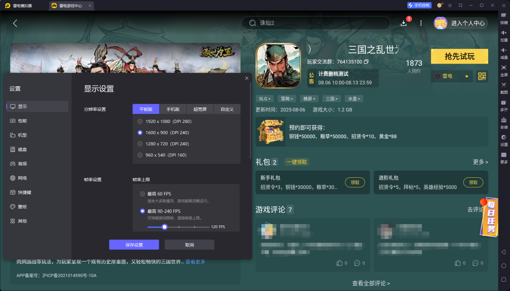Go back with the left arrow icon
This screenshot has width=510, height=291.
tap(15, 23)
